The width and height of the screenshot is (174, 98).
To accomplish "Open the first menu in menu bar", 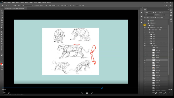I will pos(5,3).
